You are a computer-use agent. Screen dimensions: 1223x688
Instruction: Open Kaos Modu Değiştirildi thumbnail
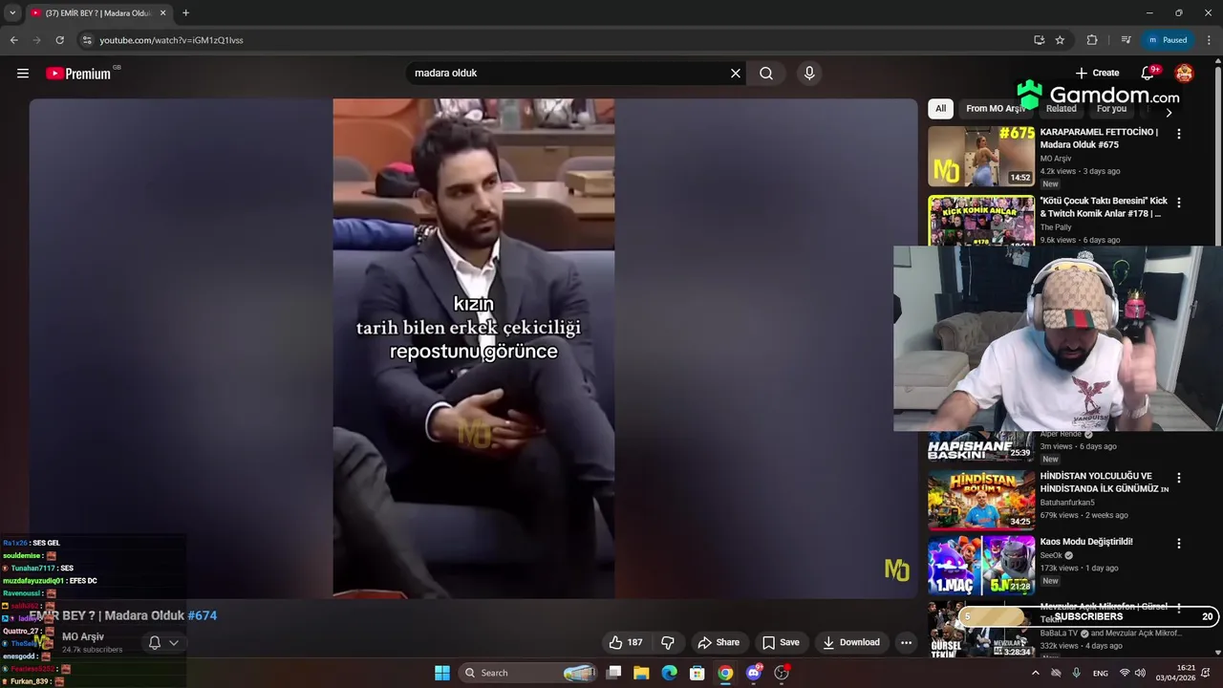click(981, 566)
